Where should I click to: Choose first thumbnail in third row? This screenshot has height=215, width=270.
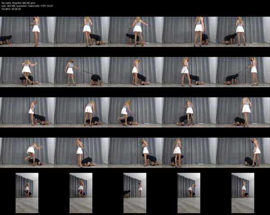[x=27, y=112]
